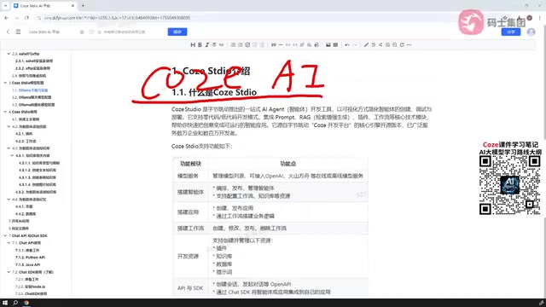Click the document title field Coze Stdio AI 平台
The height and width of the screenshot is (307, 546).
click(x=44, y=32)
